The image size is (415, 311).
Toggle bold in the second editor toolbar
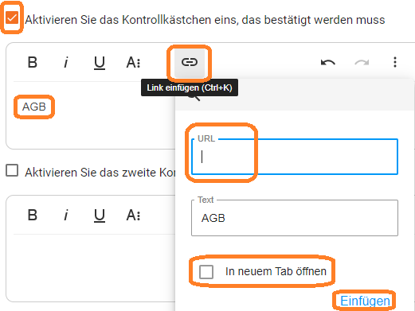[x=33, y=215]
